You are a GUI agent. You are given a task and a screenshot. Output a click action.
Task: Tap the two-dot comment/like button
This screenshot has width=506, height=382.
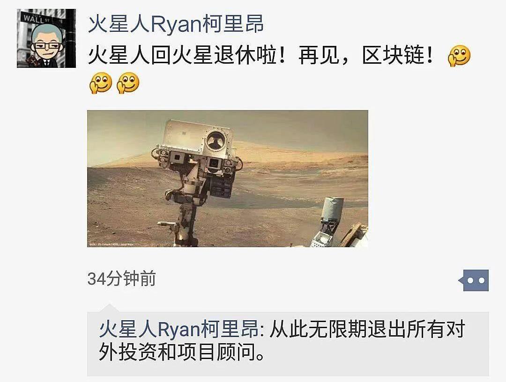(474, 280)
